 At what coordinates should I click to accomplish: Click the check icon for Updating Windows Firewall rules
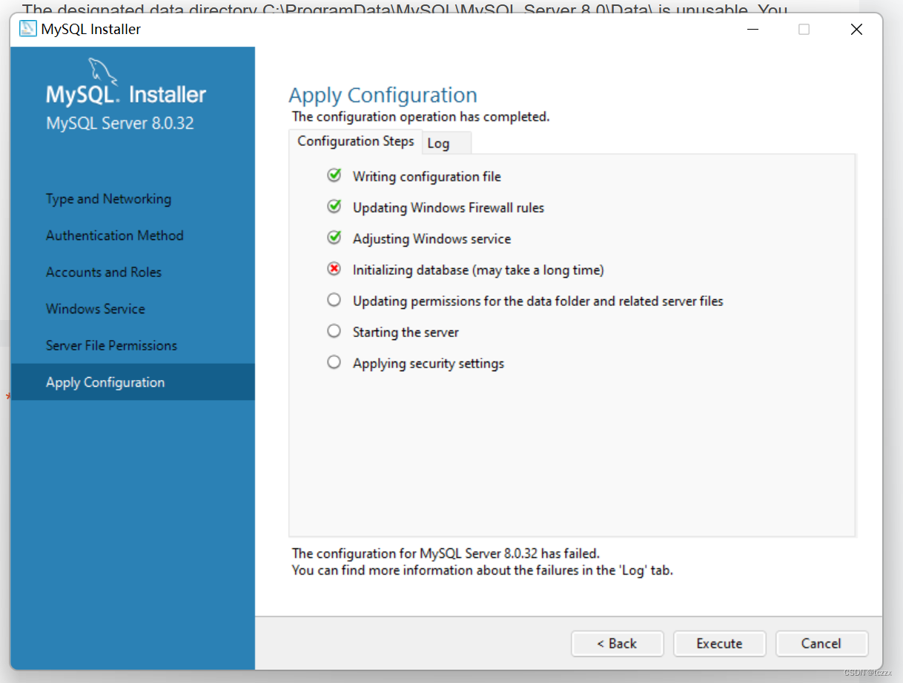point(334,206)
